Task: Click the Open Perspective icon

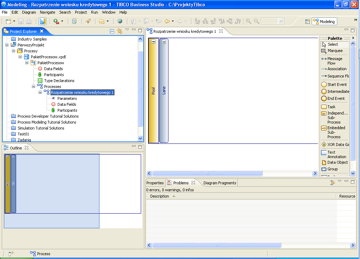Action: 308,22
